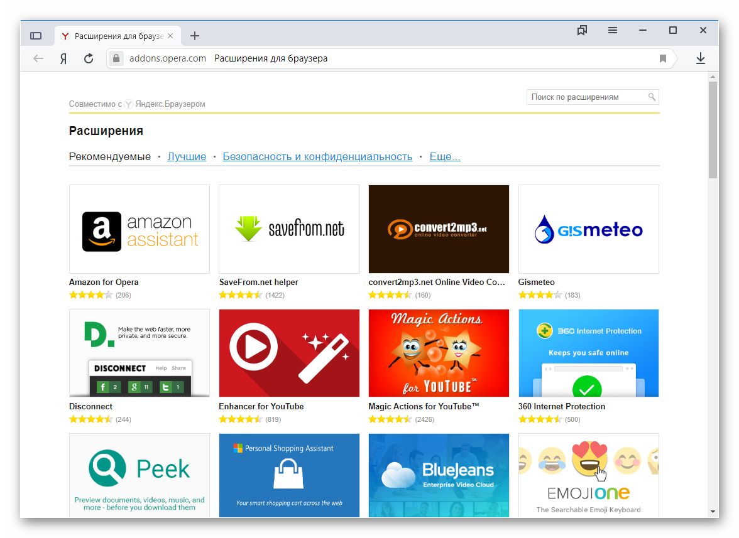
Task: Click the Enhancer for YouTube title
Action: tap(261, 406)
